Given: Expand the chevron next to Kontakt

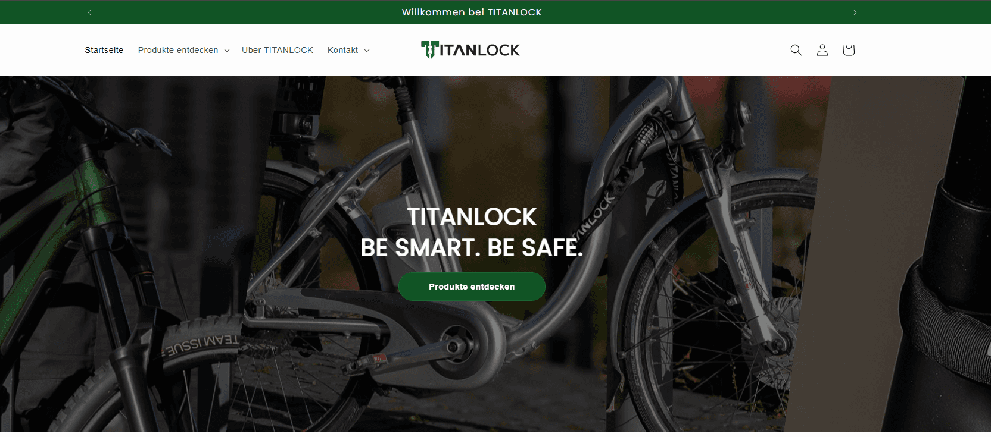Looking at the screenshot, I should (x=367, y=51).
